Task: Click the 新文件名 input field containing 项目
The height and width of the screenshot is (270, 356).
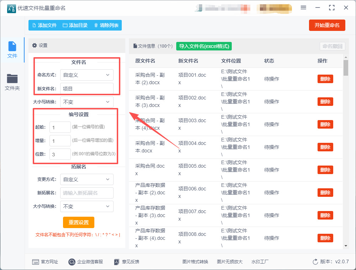Action: click(x=87, y=88)
